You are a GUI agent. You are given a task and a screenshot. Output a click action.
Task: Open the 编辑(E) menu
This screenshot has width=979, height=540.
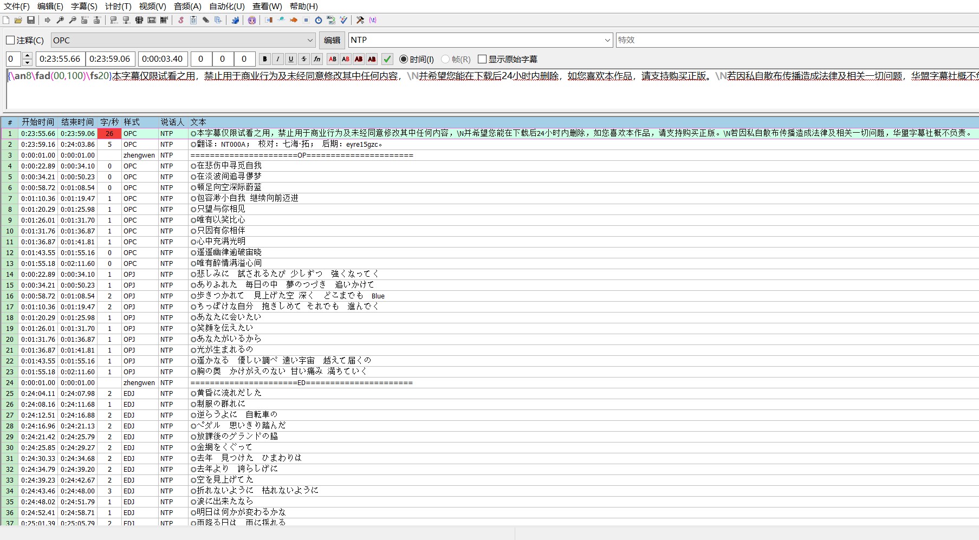click(50, 6)
